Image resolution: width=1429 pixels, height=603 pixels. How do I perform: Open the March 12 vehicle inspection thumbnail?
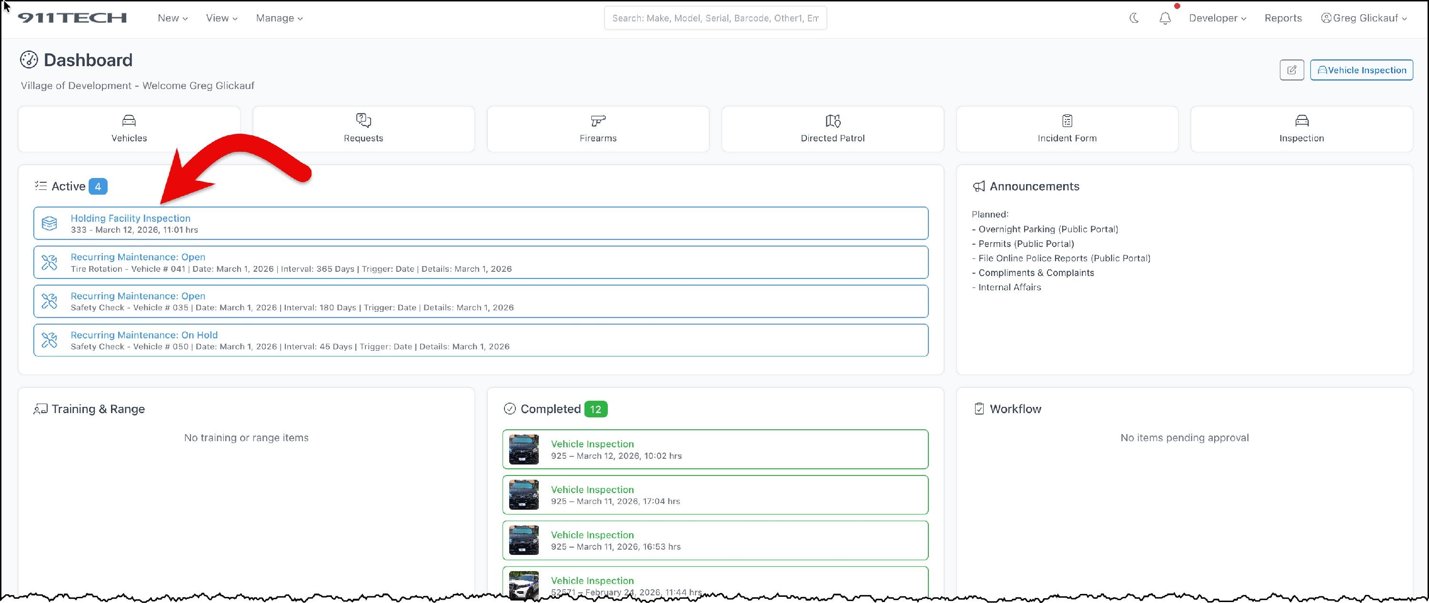(x=523, y=449)
